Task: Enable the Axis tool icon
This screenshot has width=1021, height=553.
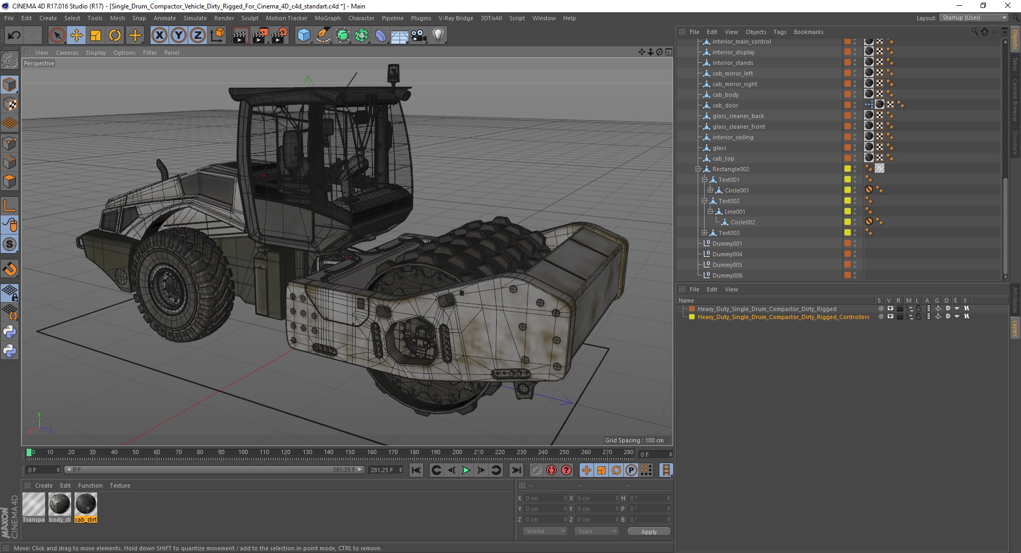Action: tap(10, 206)
